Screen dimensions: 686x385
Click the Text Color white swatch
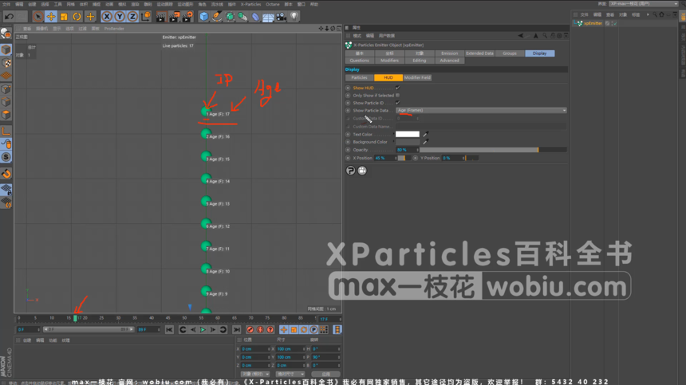pyautogui.click(x=408, y=134)
